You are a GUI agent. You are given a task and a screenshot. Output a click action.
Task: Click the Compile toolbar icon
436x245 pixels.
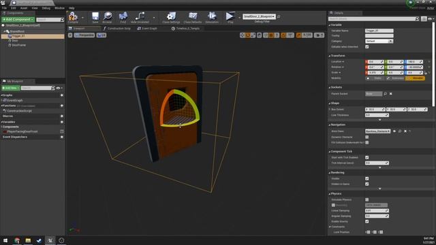[x=73, y=16]
